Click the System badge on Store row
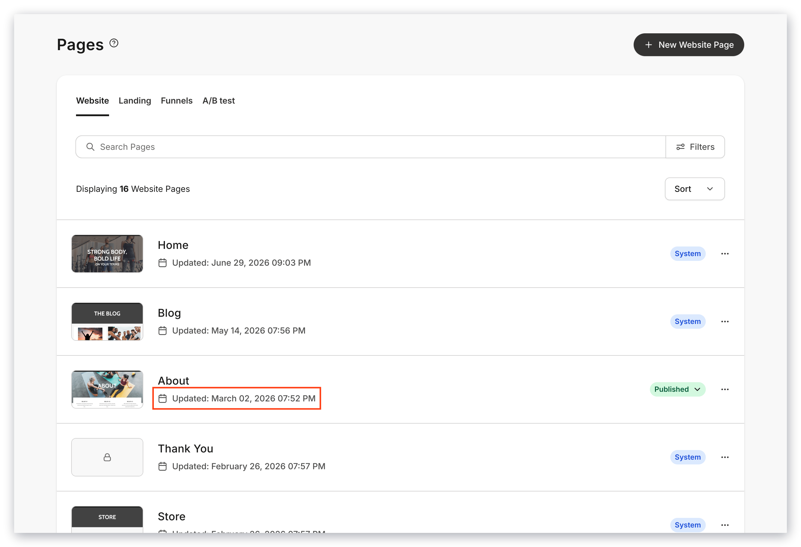This screenshot has width=801, height=547. point(688,525)
